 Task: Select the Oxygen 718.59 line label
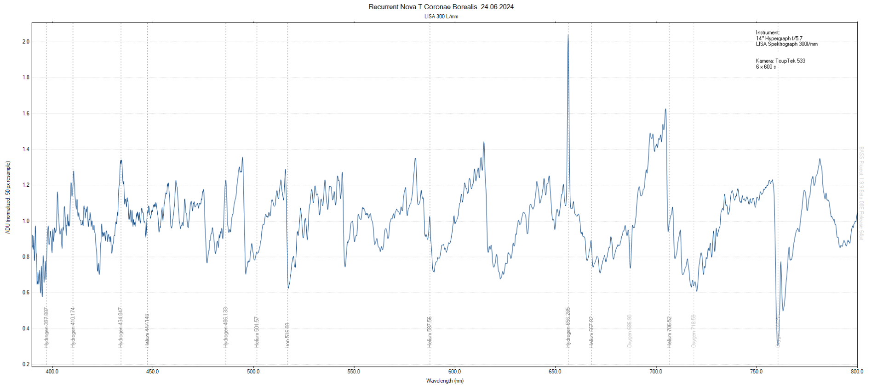coord(694,331)
